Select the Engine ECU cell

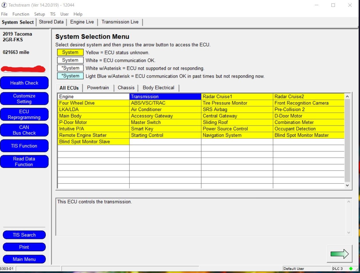tap(93, 97)
